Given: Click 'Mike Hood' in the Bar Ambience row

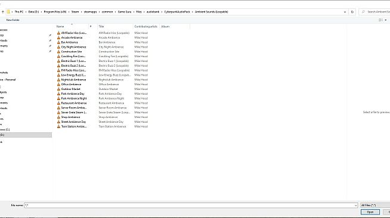Looking at the screenshot, I should 141,42.
